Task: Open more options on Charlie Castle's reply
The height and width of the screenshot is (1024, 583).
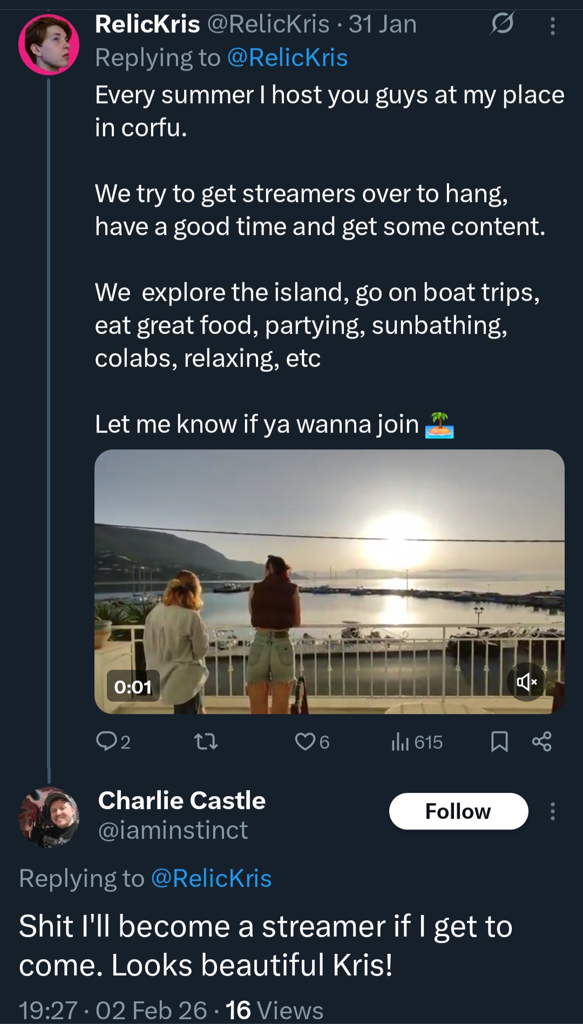Action: (x=552, y=811)
